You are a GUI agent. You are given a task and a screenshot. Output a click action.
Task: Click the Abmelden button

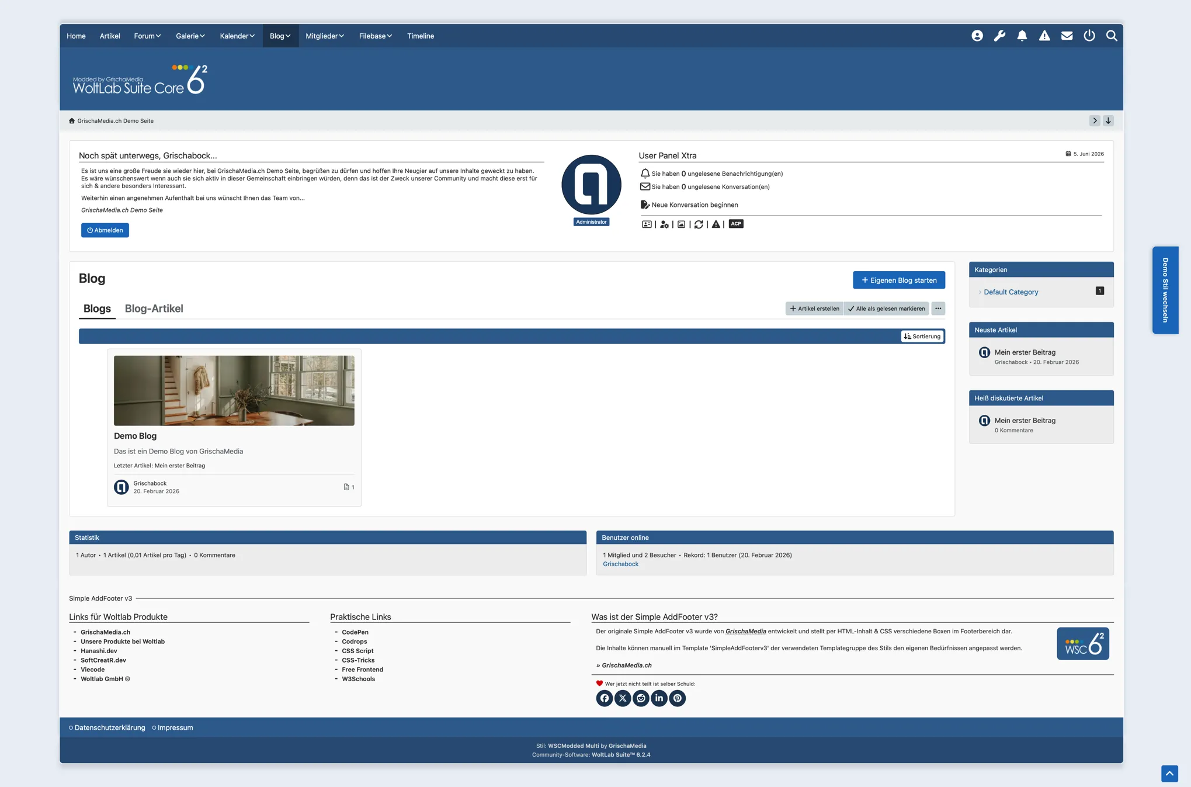(x=105, y=230)
